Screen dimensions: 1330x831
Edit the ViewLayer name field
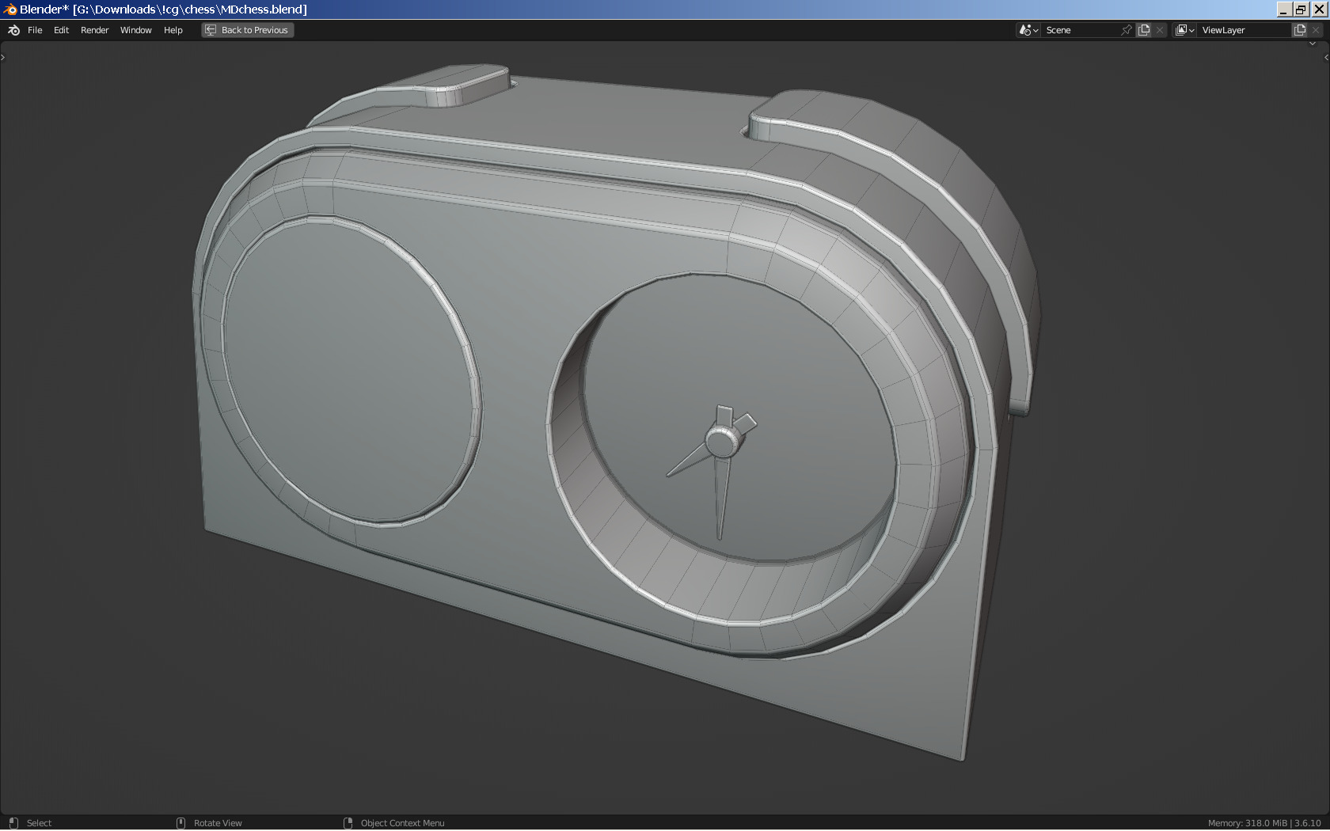1244,30
